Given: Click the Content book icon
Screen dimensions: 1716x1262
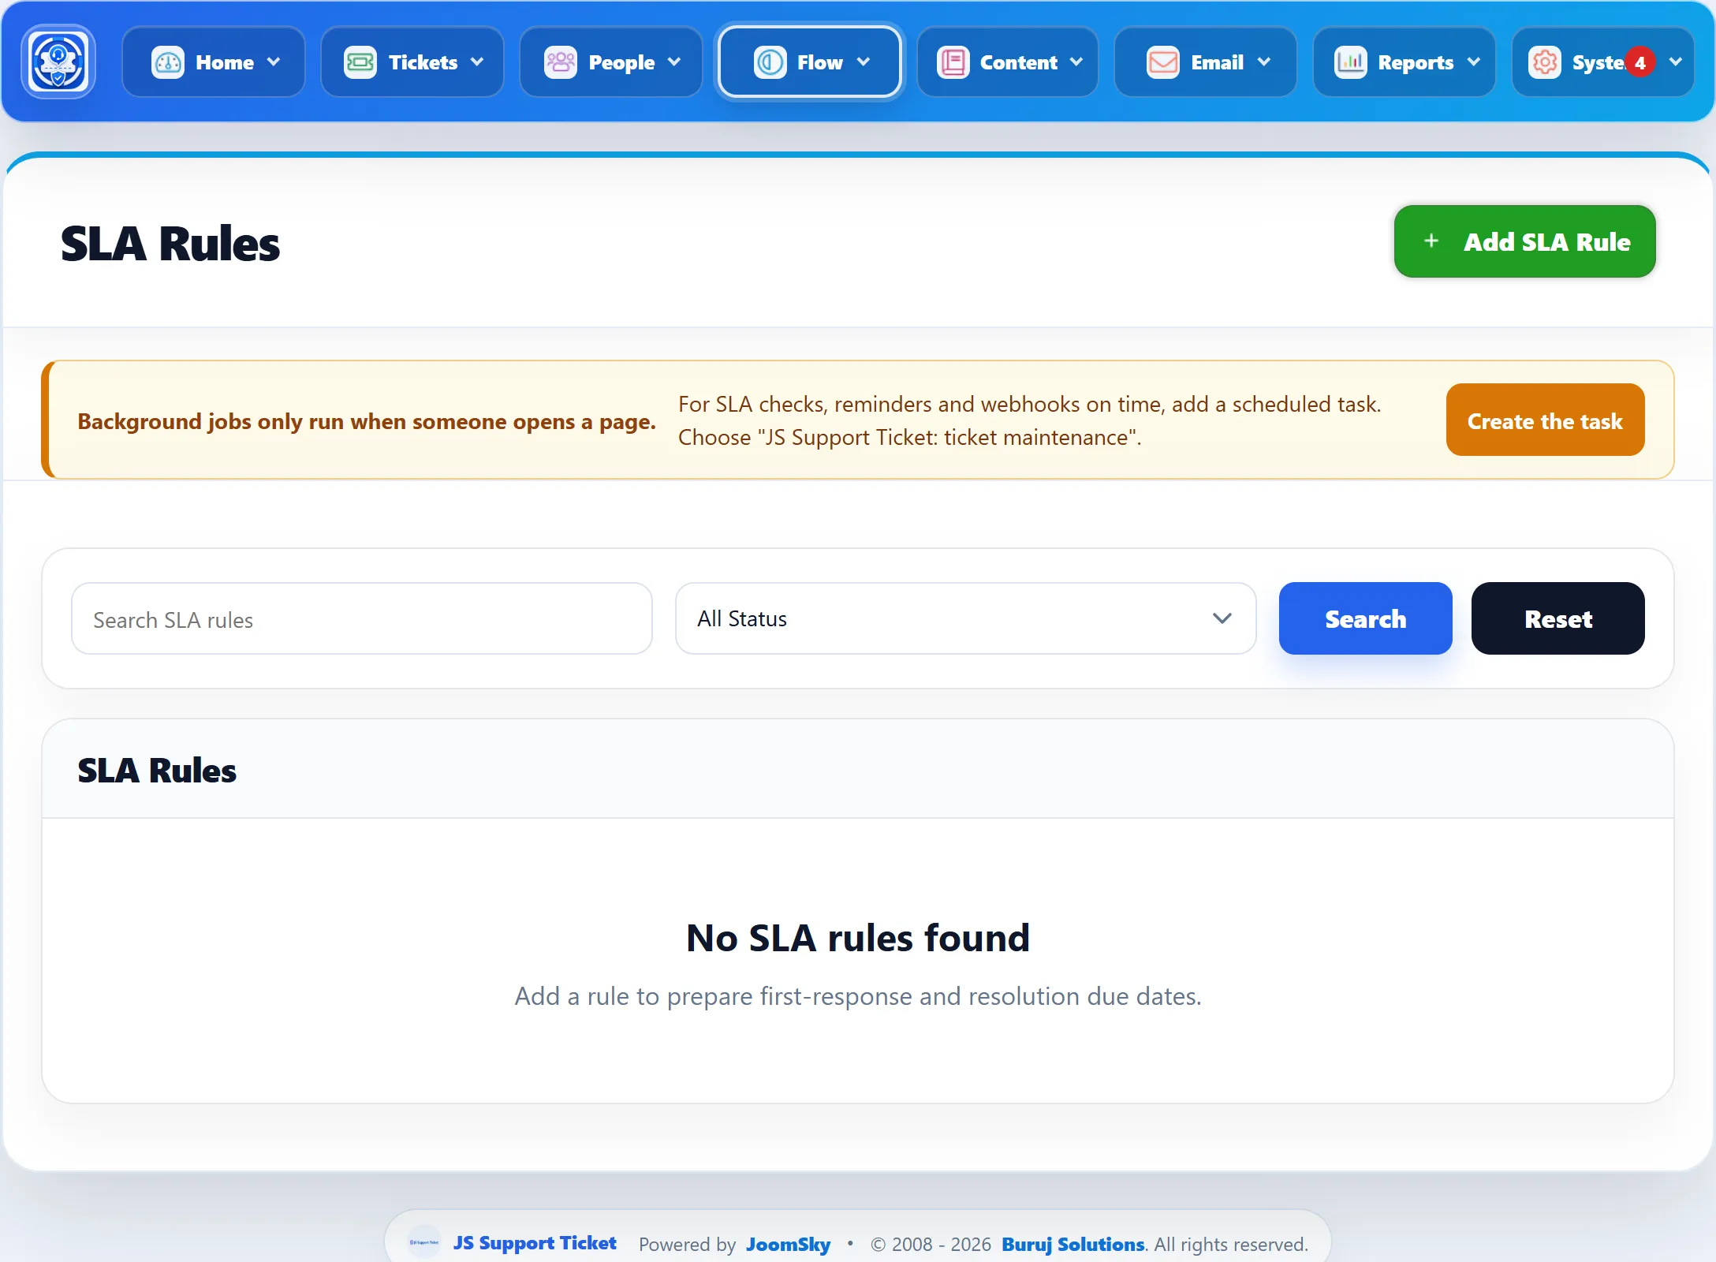Looking at the screenshot, I should [x=953, y=62].
